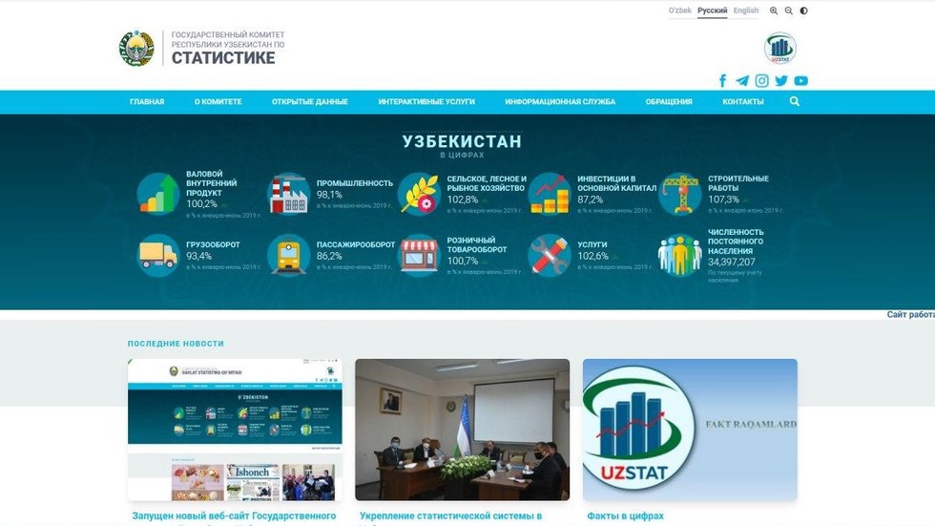
Task: Click the «Промышленность» statistic indicator
Action: [354, 183]
